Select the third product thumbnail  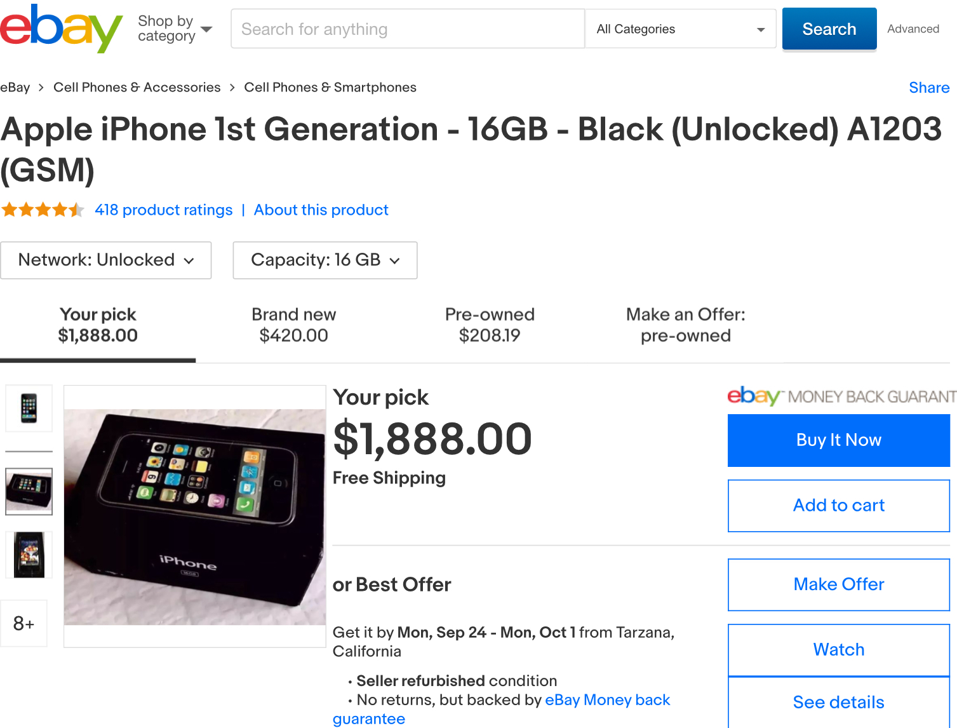click(29, 555)
